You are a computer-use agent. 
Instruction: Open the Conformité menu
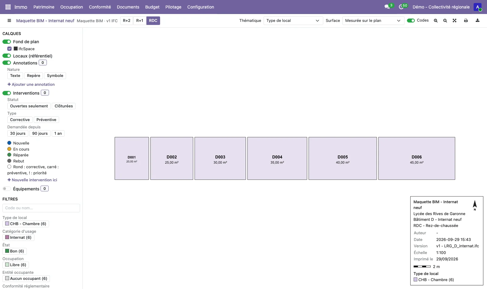pyautogui.click(x=100, y=7)
